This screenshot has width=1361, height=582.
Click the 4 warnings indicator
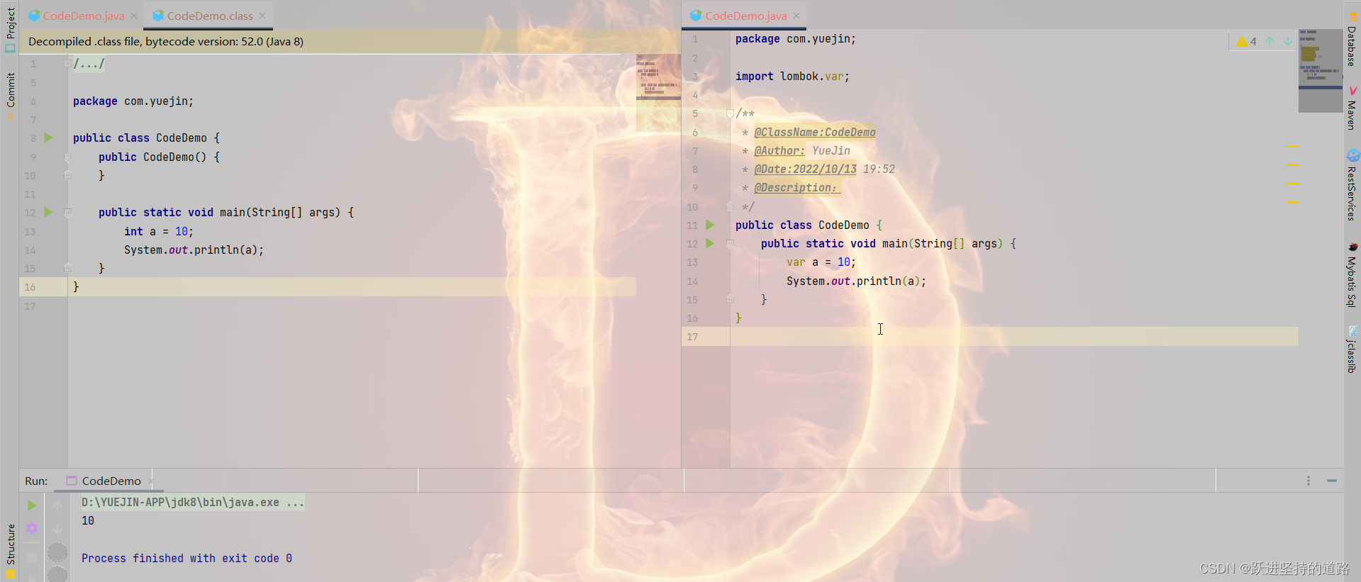pyautogui.click(x=1247, y=41)
